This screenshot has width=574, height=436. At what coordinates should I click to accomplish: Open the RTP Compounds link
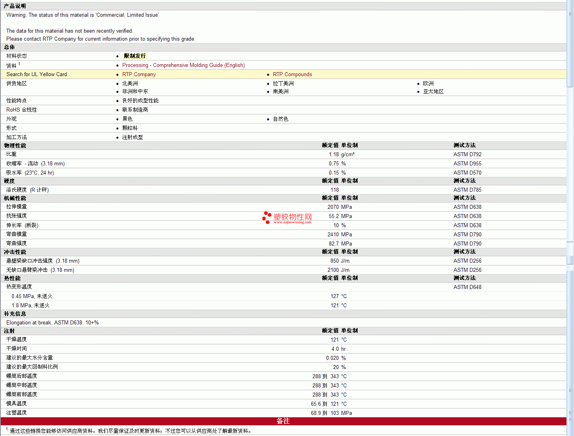pos(292,75)
